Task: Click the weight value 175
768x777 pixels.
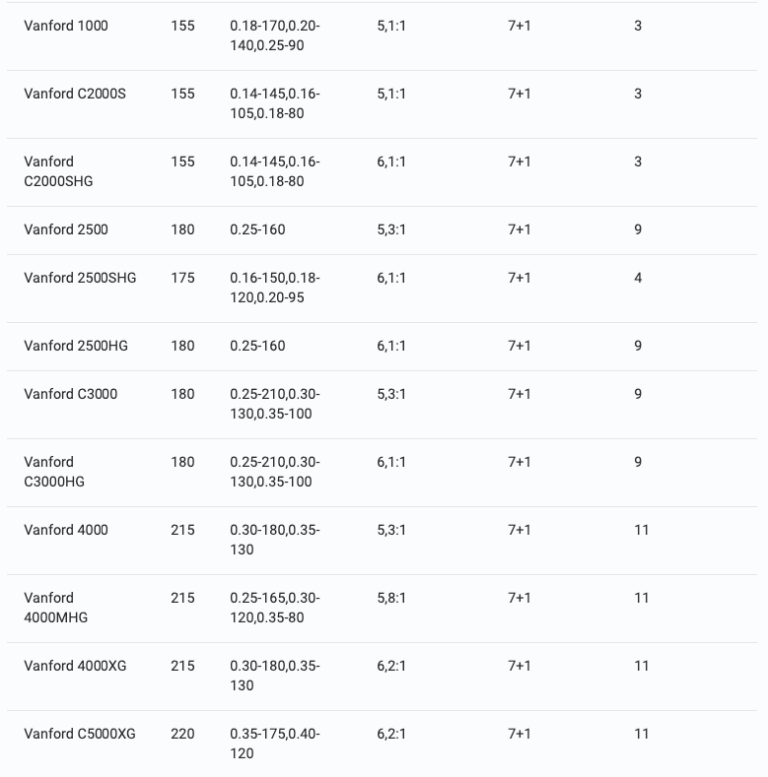Action: 182,278
